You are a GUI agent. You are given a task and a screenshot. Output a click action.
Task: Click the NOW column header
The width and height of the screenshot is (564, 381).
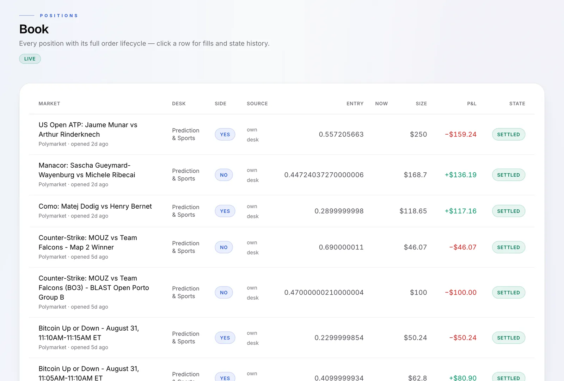pyautogui.click(x=381, y=104)
